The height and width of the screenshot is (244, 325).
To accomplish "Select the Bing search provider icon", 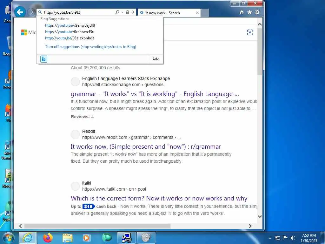I will [x=44, y=59].
